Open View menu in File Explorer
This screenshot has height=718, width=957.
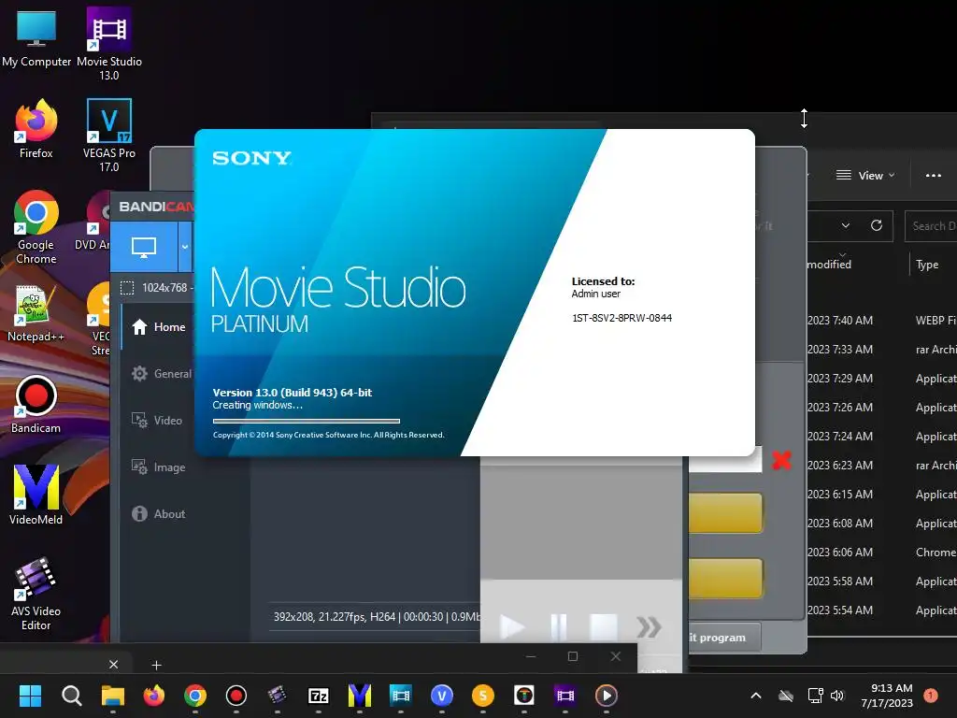coord(865,175)
